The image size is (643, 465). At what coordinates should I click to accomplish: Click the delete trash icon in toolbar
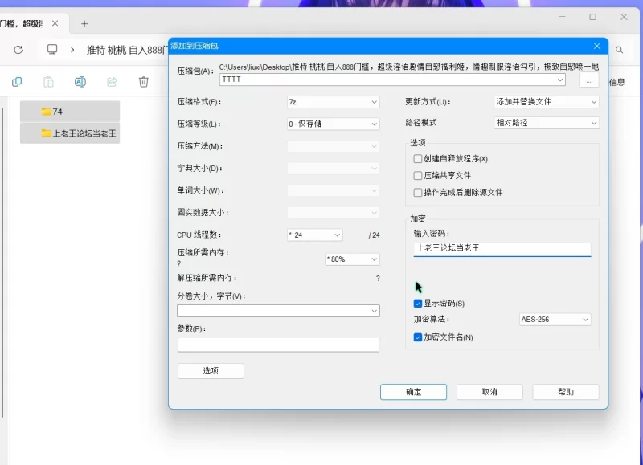tap(143, 81)
